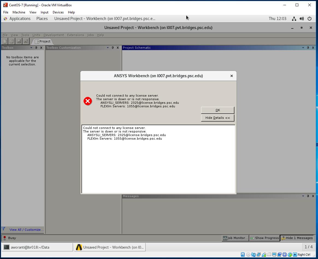
Task: Click VirtualBox CPU virtualization icon
Action: point(285,255)
